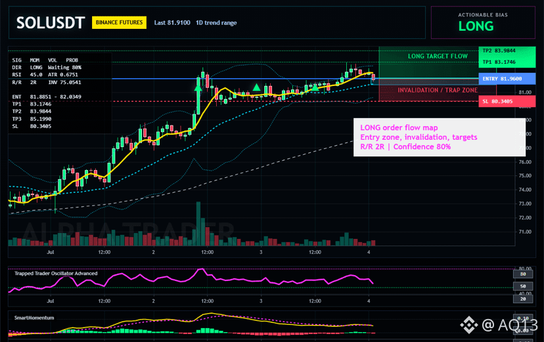Click the yellow BINANCE FUTURES badge

pos(119,22)
